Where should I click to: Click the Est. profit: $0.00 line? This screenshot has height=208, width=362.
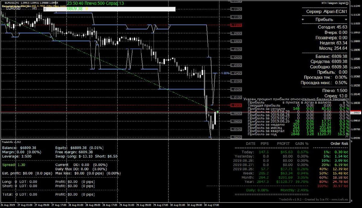click(x=28, y=173)
